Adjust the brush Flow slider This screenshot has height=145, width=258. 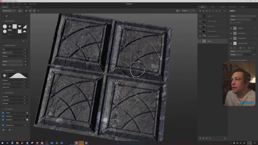point(12,65)
